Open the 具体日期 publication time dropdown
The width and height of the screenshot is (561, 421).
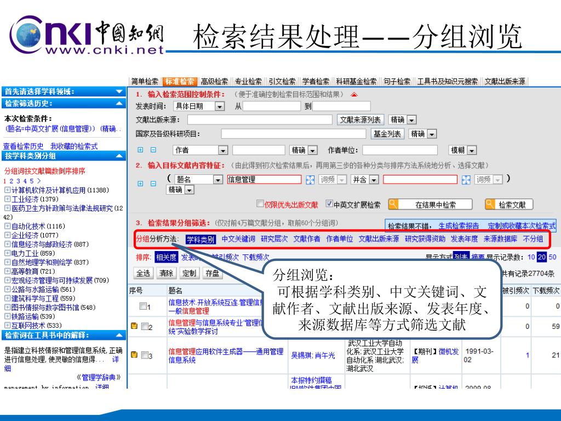pyautogui.click(x=220, y=106)
